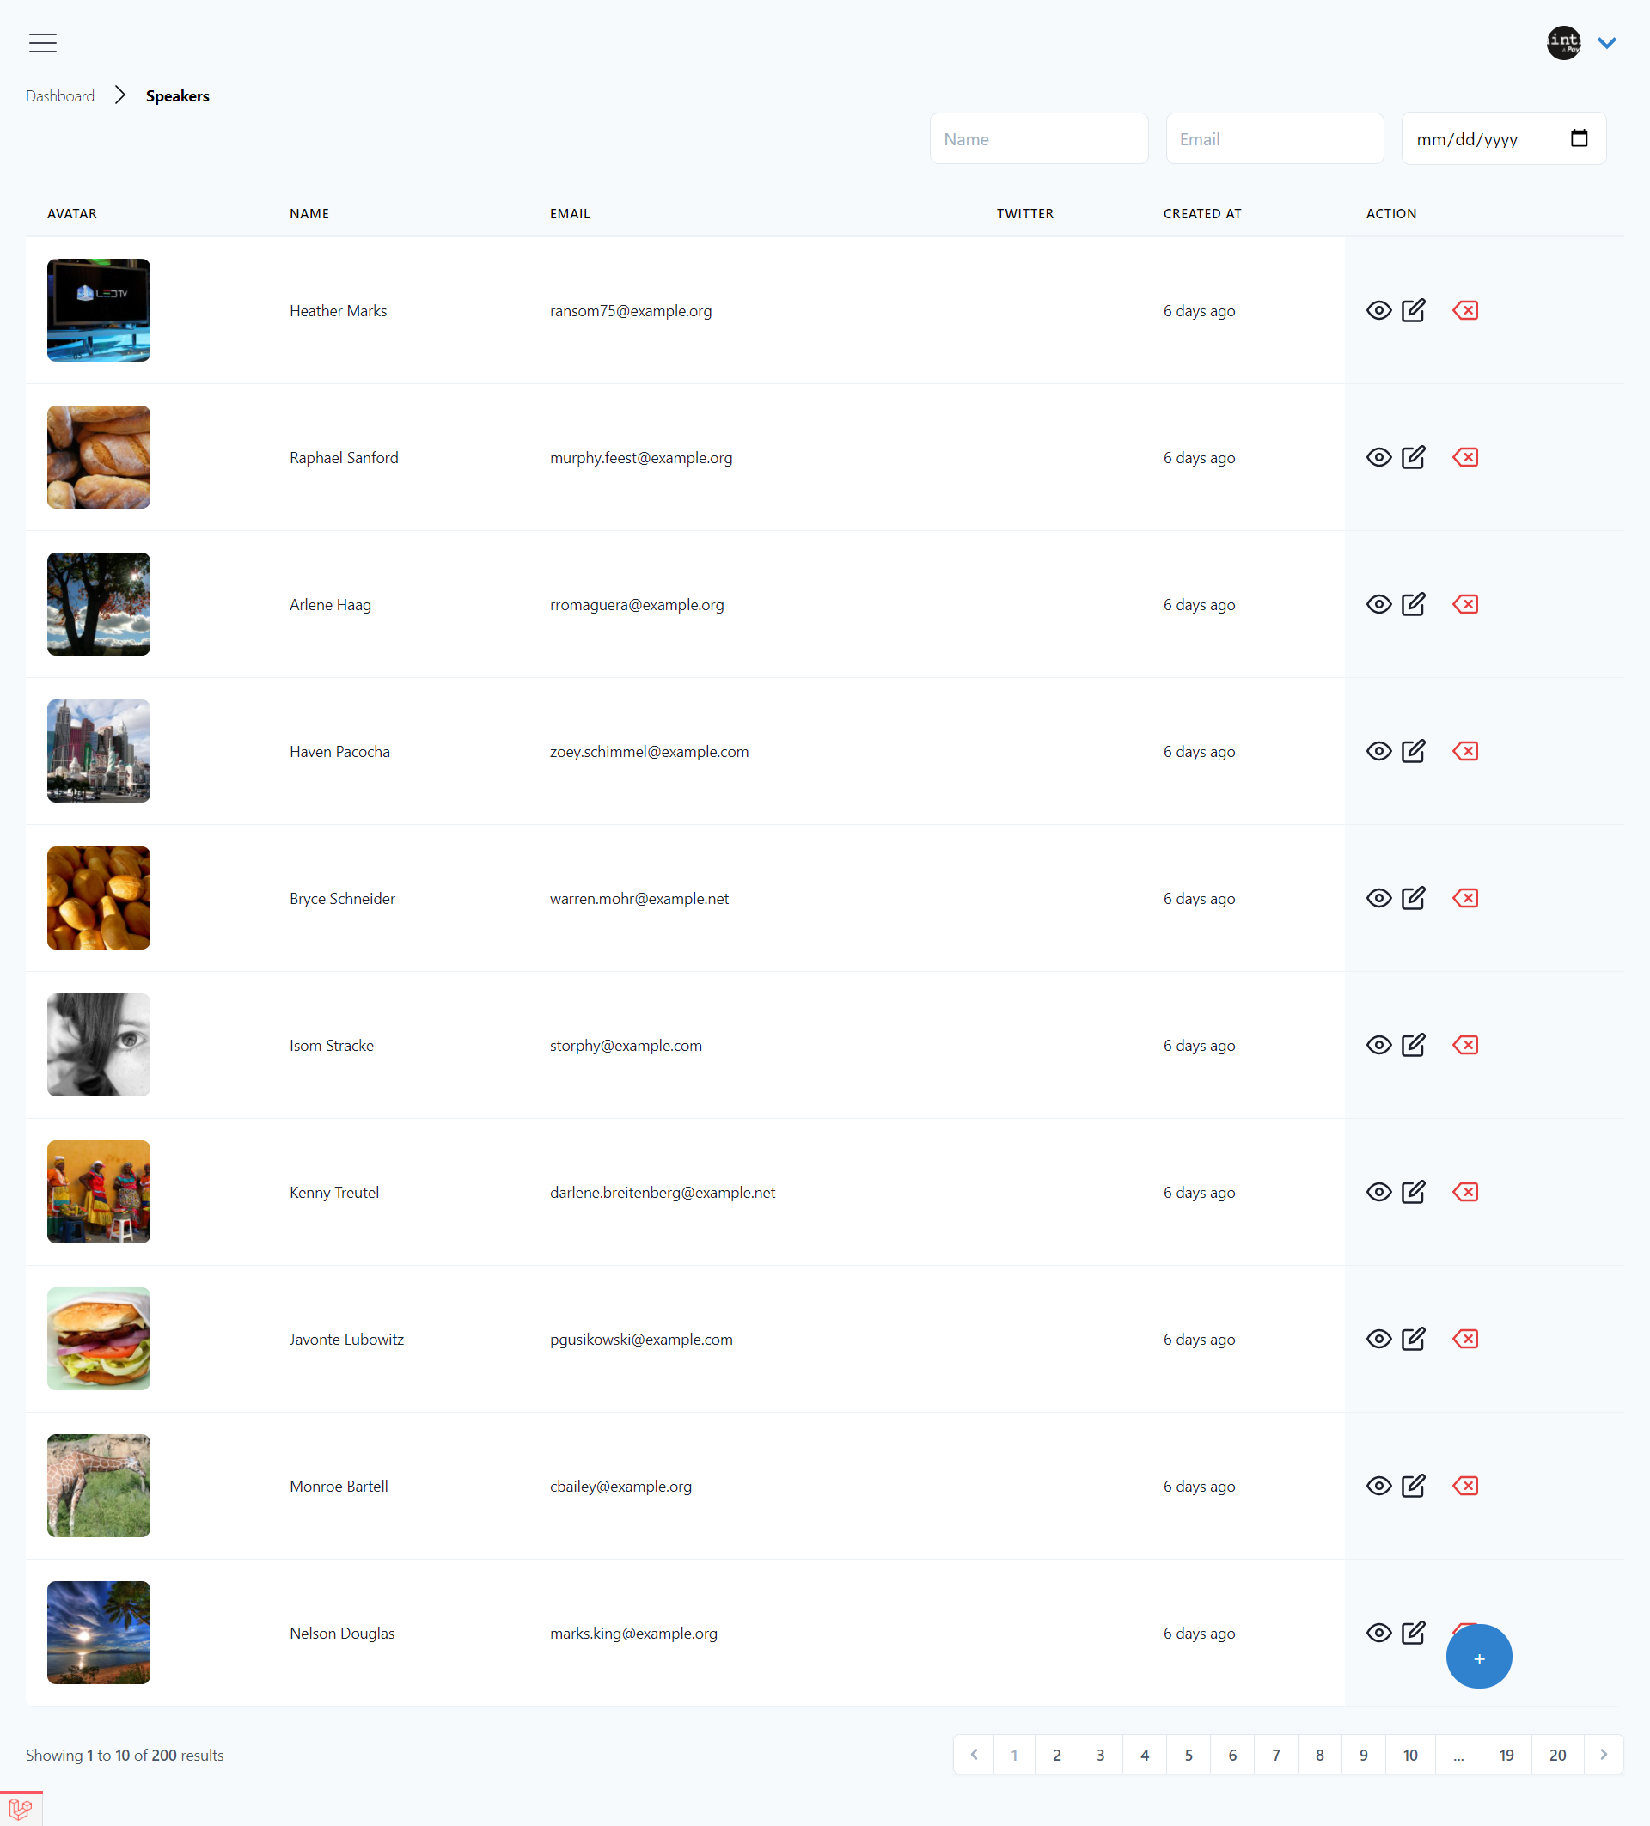Click the Email filter input field

[1274, 138]
